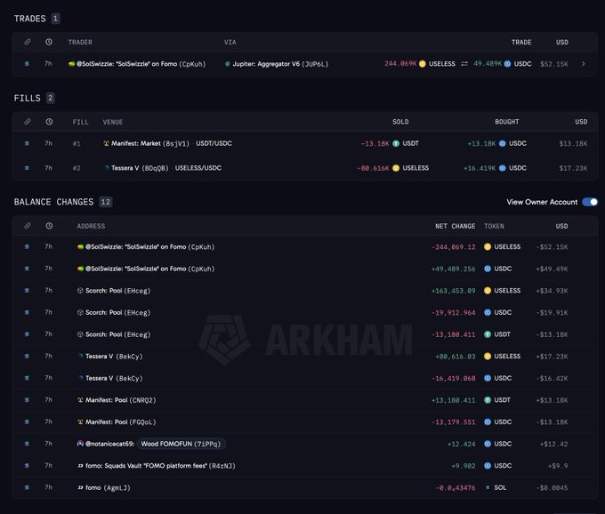Click the Wood FOMOFUN (7iPPq) tag
Screen dimensions: 605x514
click(x=181, y=444)
